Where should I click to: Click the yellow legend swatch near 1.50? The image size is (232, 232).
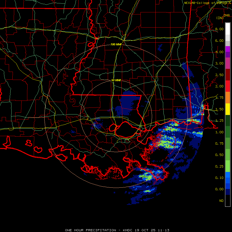point(228,109)
